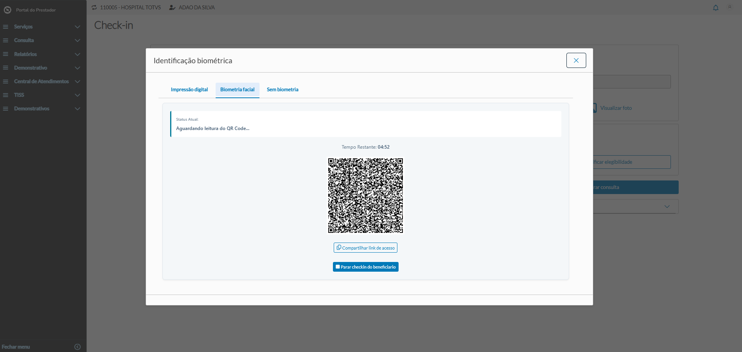Expand the Relatórios chevron in sidebar
Image resolution: width=742 pixels, height=352 pixels.
click(77, 54)
